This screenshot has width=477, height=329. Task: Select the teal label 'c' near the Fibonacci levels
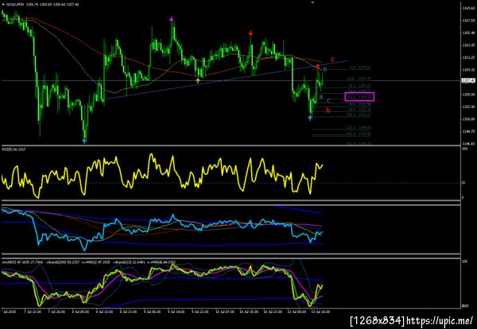pos(328,101)
